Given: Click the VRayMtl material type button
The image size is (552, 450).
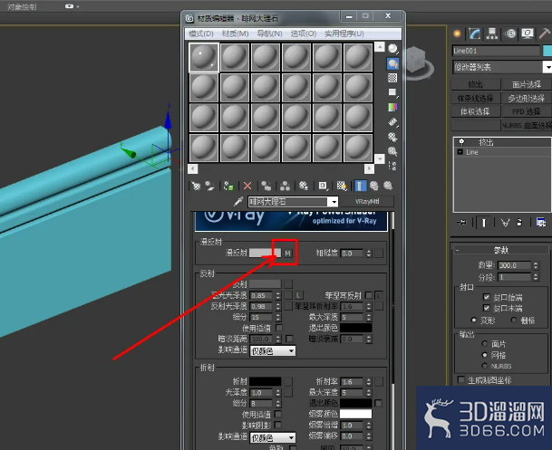Looking at the screenshot, I should coord(367,201).
